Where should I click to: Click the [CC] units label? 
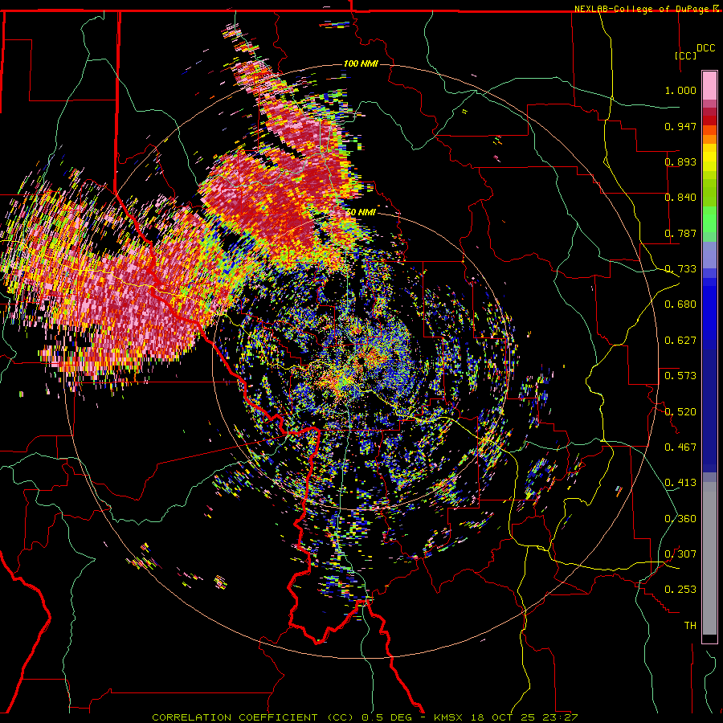(x=686, y=55)
